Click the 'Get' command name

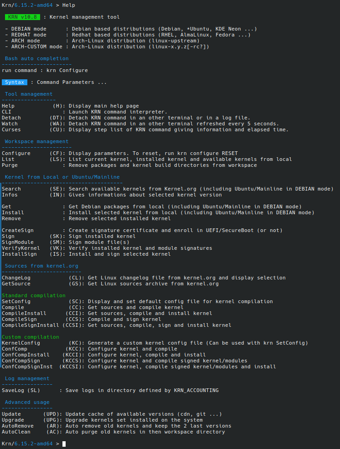6,207
